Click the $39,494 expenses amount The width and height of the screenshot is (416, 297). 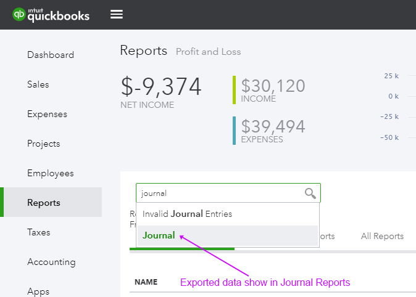[273, 126]
